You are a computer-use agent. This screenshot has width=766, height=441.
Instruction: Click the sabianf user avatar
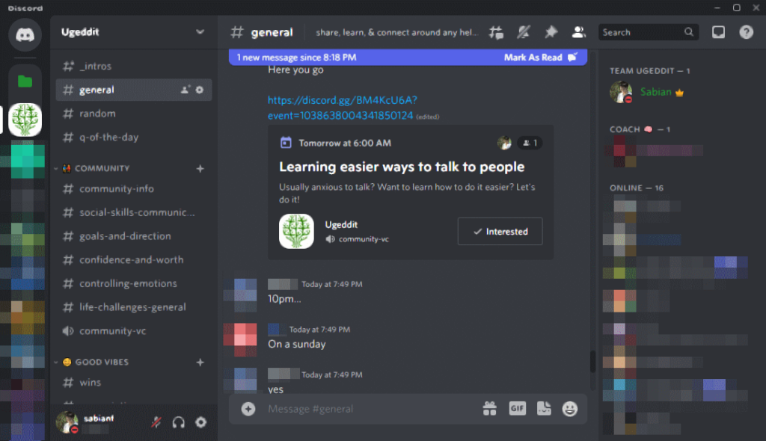[67, 422]
